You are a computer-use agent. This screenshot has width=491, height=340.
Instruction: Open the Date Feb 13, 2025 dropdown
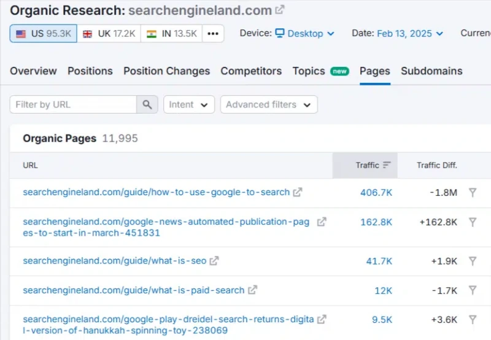[x=410, y=34]
